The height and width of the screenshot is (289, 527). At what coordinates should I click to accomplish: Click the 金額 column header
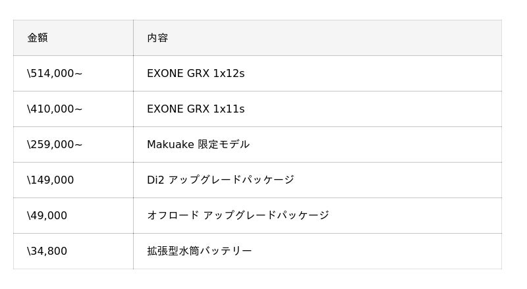[38, 38]
